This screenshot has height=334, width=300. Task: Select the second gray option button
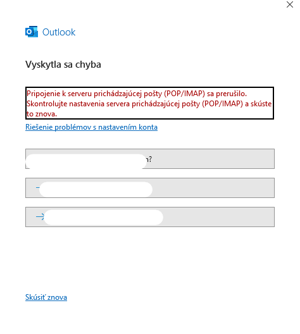click(x=150, y=188)
